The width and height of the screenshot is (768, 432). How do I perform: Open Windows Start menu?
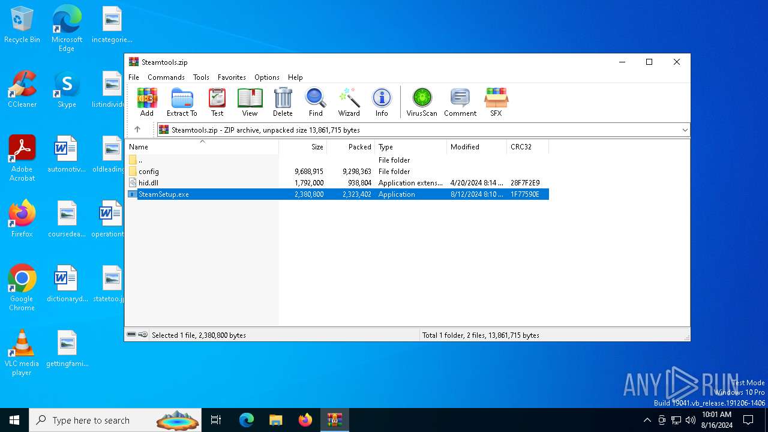[14, 420]
